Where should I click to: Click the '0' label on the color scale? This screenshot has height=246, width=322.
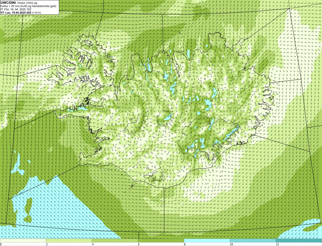point(1,244)
